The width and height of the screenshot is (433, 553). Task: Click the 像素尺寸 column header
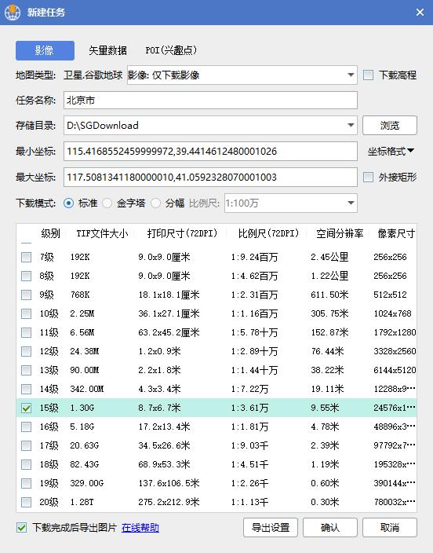[x=396, y=233]
